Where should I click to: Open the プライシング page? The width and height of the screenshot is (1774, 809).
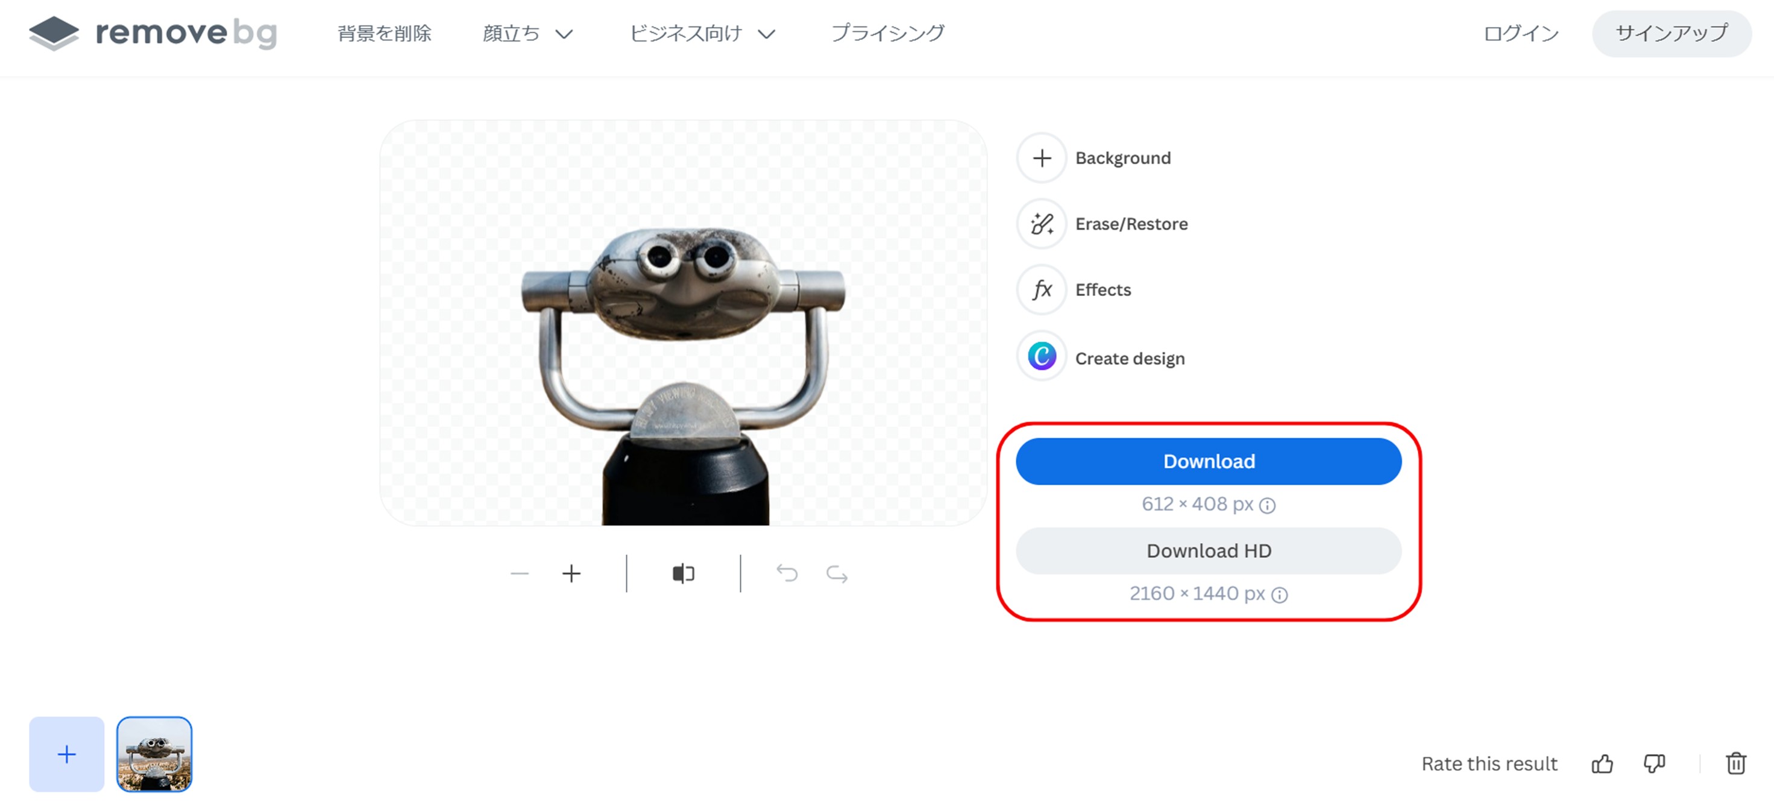coord(887,33)
